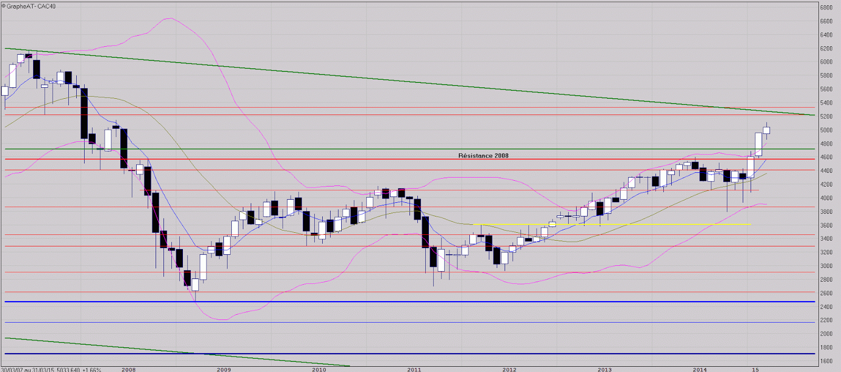841x372 pixels.
Task: Click the "15" year label on time axis
Action: coord(755,369)
